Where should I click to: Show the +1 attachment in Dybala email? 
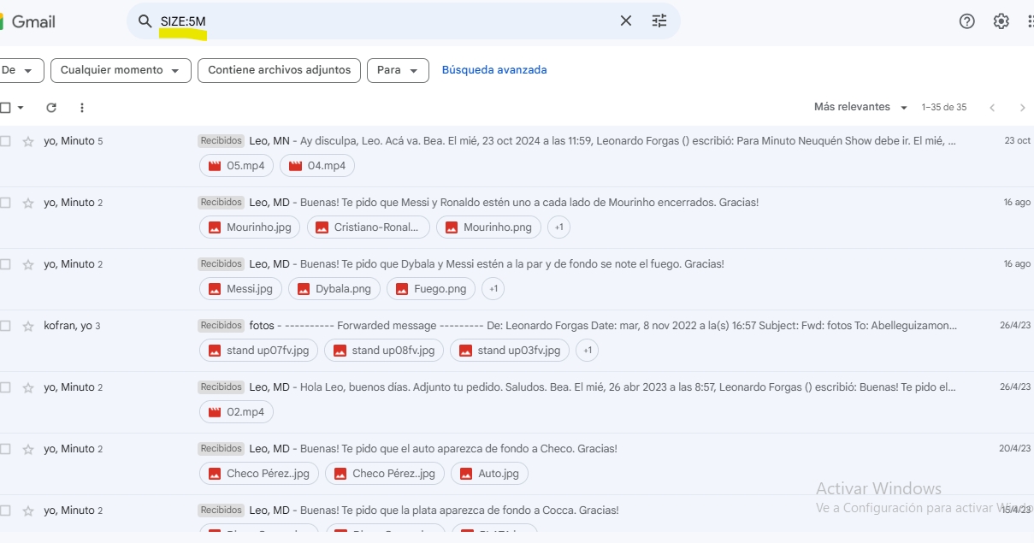click(493, 289)
